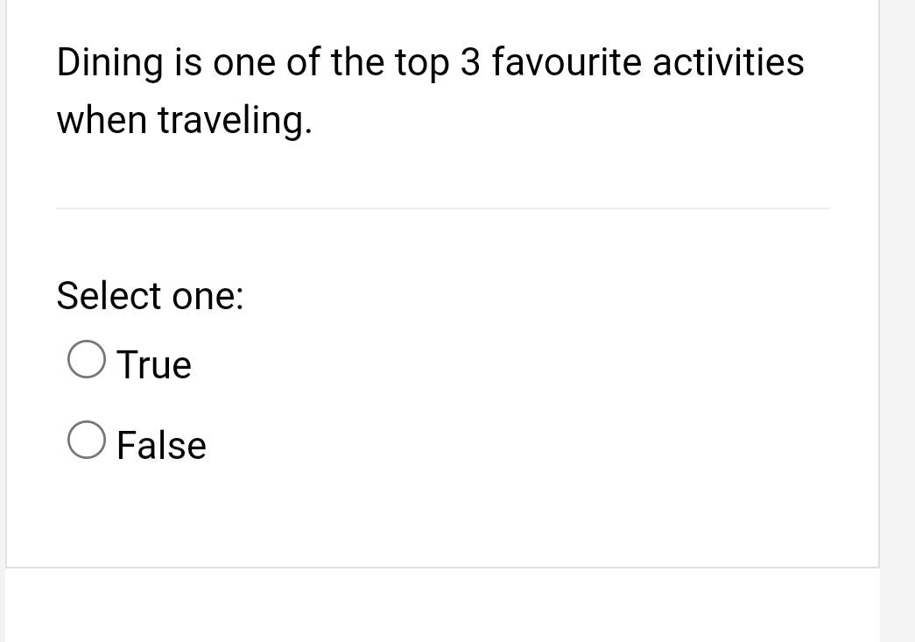Click the blank area below False

pos(438,517)
